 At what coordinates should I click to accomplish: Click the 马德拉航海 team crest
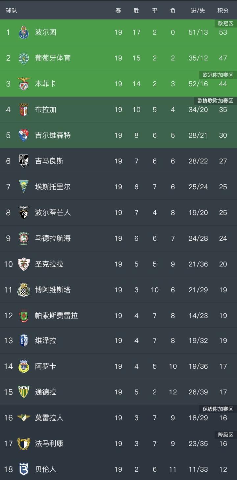click(x=24, y=238)
